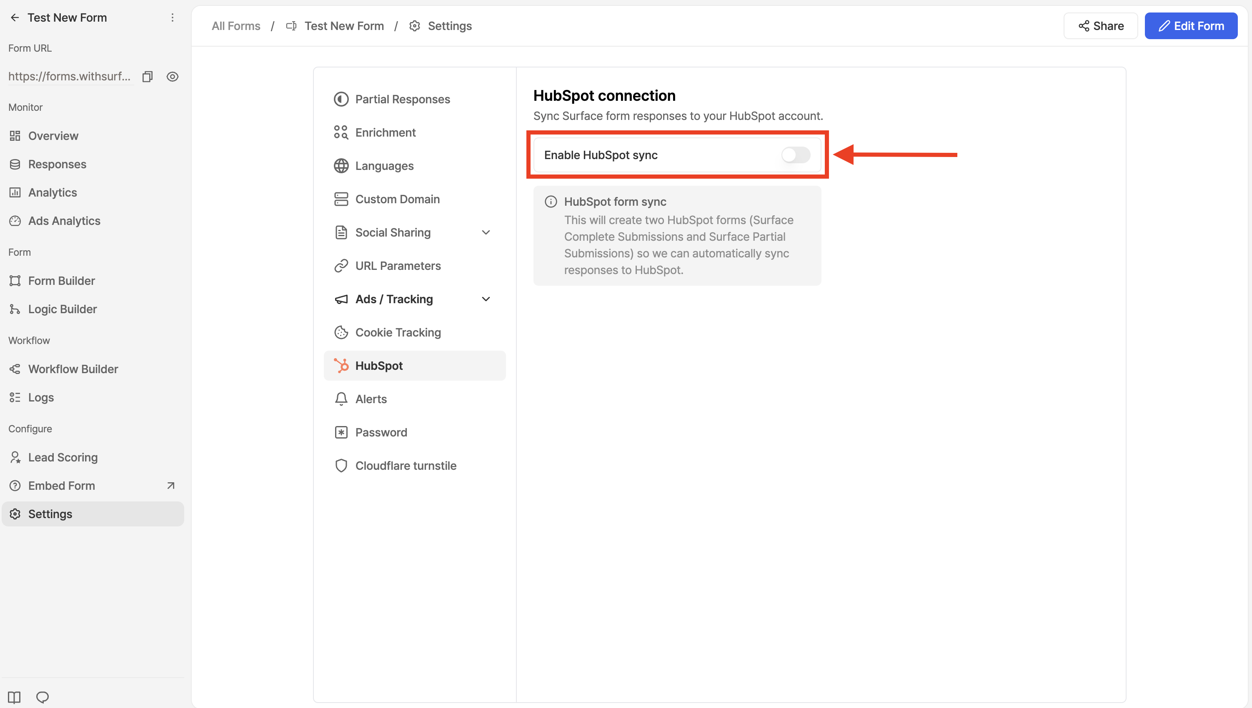Go to All Forms via the breadcrumb
The image size is (1252, 708).
235,26
